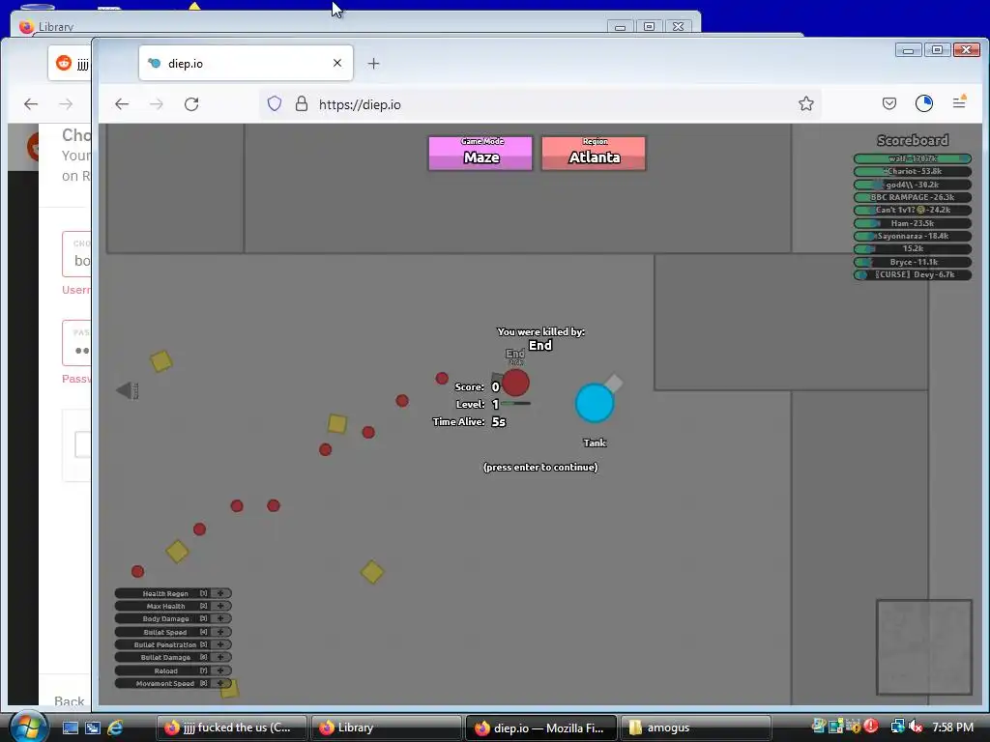Click the Show Desktop quick launch icon
The width and height of the screenshot is (990, 742).
70,728
